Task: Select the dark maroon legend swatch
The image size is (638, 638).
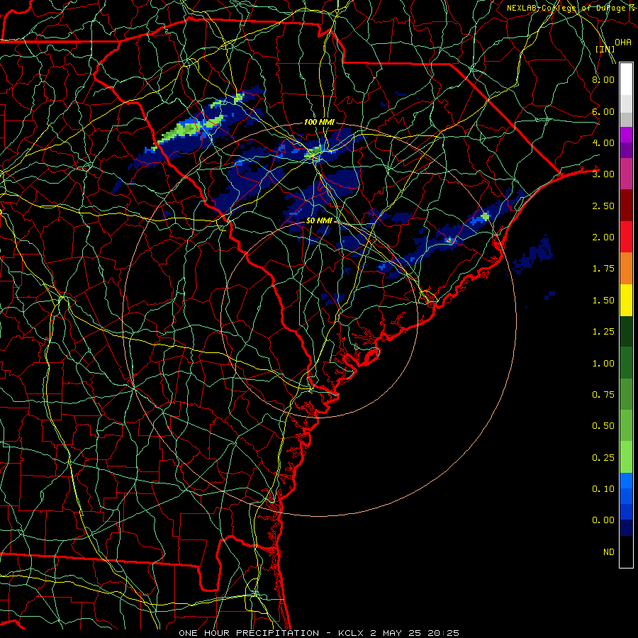Action: (626, 206)
